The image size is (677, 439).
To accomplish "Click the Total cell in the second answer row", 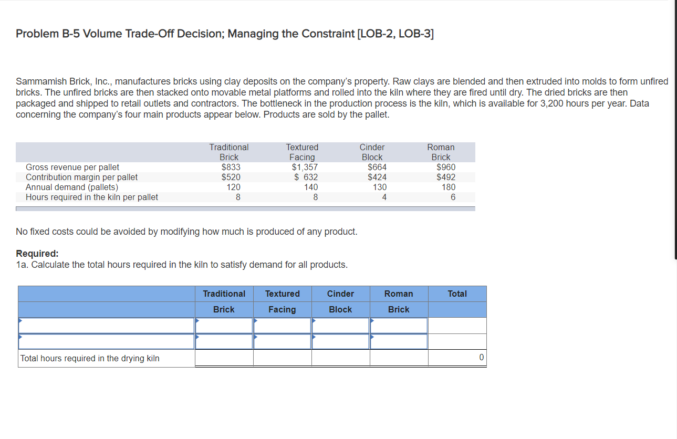I will [457, 341].
